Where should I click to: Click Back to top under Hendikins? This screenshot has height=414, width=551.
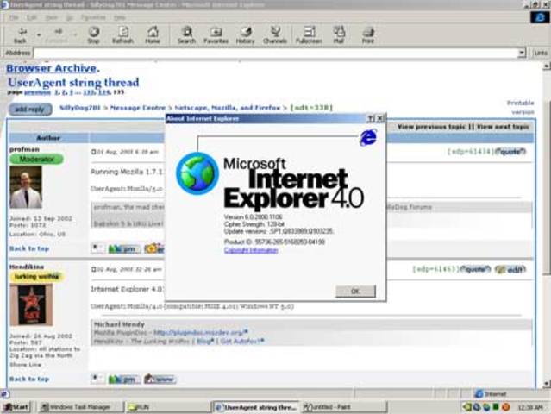pos(29,379)
